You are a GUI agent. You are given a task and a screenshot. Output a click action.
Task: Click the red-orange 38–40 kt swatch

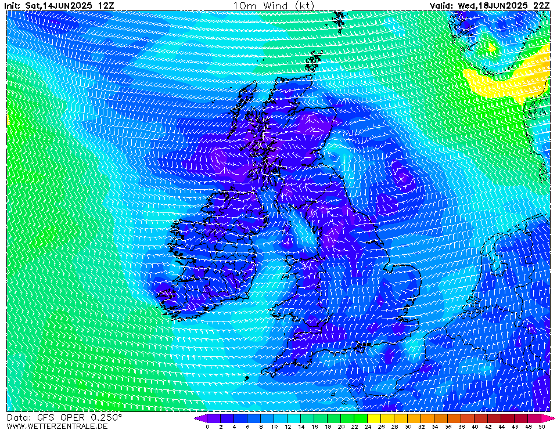pyautogui.click(x=468, y=418)
